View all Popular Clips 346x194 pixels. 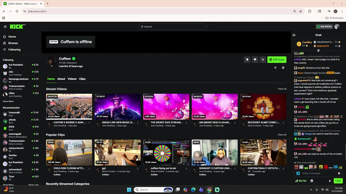pos(282,135)
